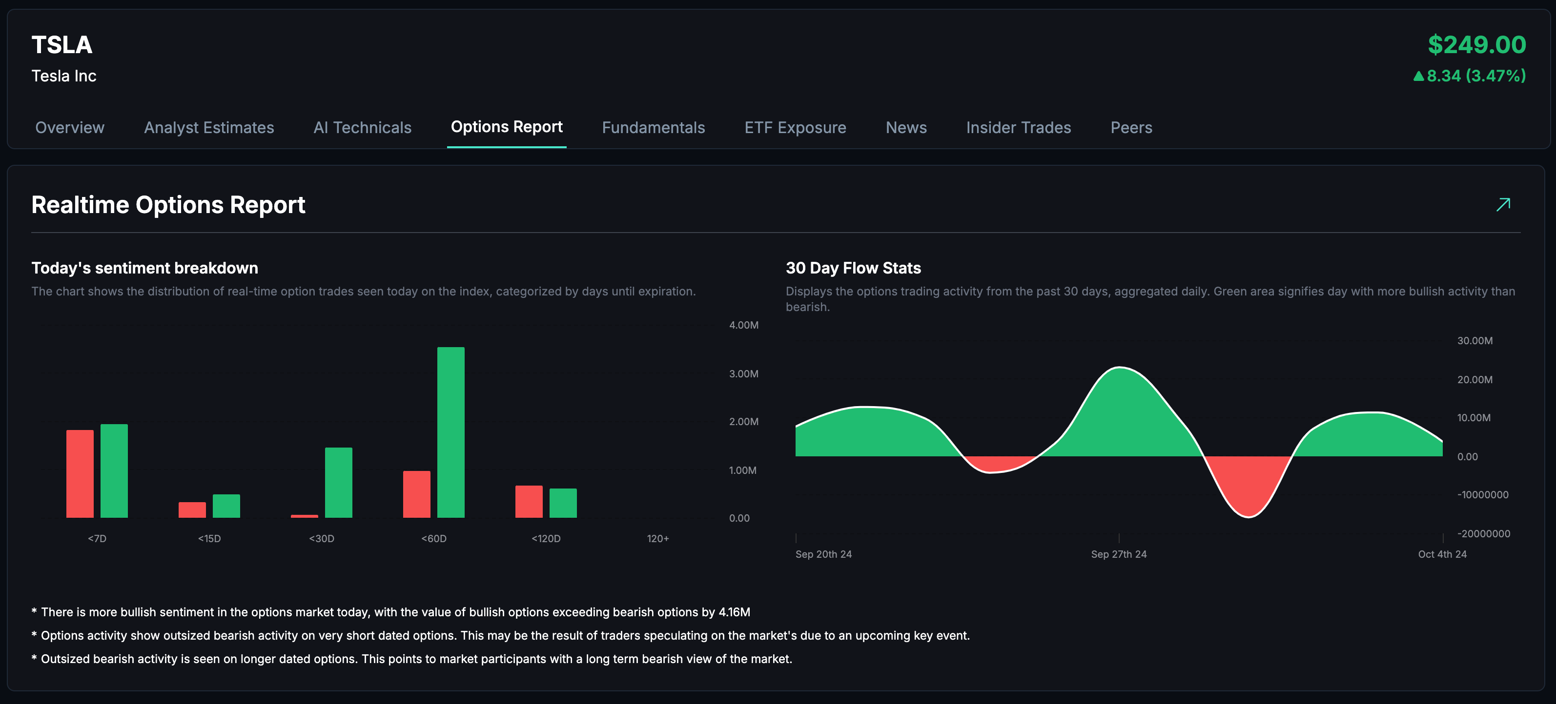This screenshot has width=1556, height=704.
Task: Click the Realtime Options Report heading
Action: [x=168, y=205]
